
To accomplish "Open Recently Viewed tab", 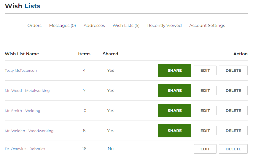I will coord(164,26).
